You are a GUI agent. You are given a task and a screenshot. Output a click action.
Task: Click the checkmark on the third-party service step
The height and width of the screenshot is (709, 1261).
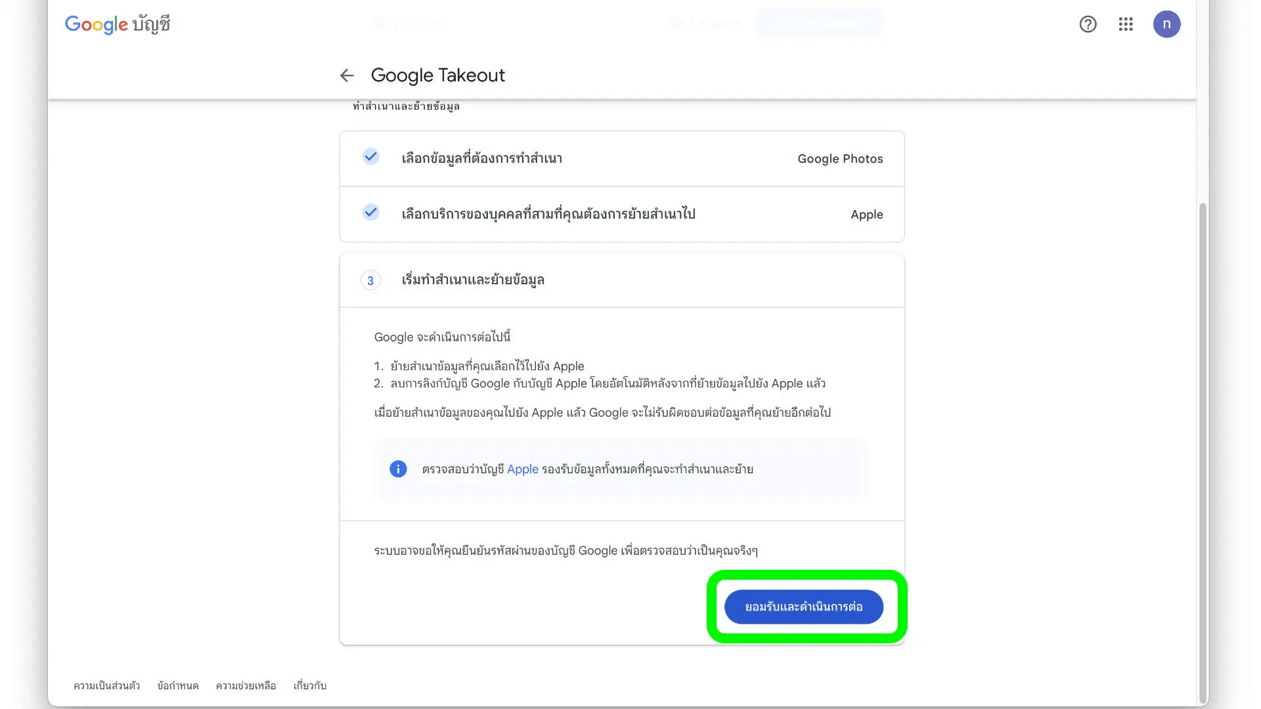[x=370, y=213]
